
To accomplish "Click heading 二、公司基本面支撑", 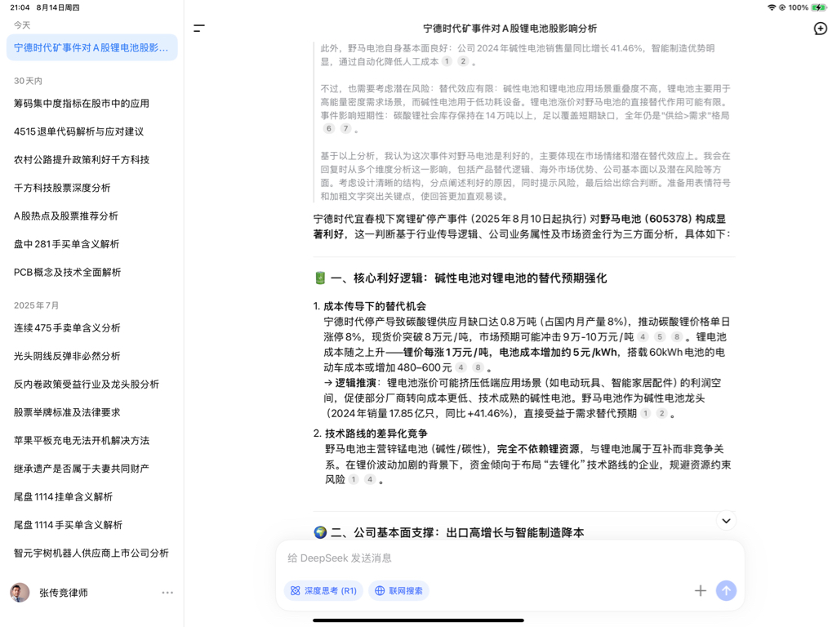I will click(449, 532).
